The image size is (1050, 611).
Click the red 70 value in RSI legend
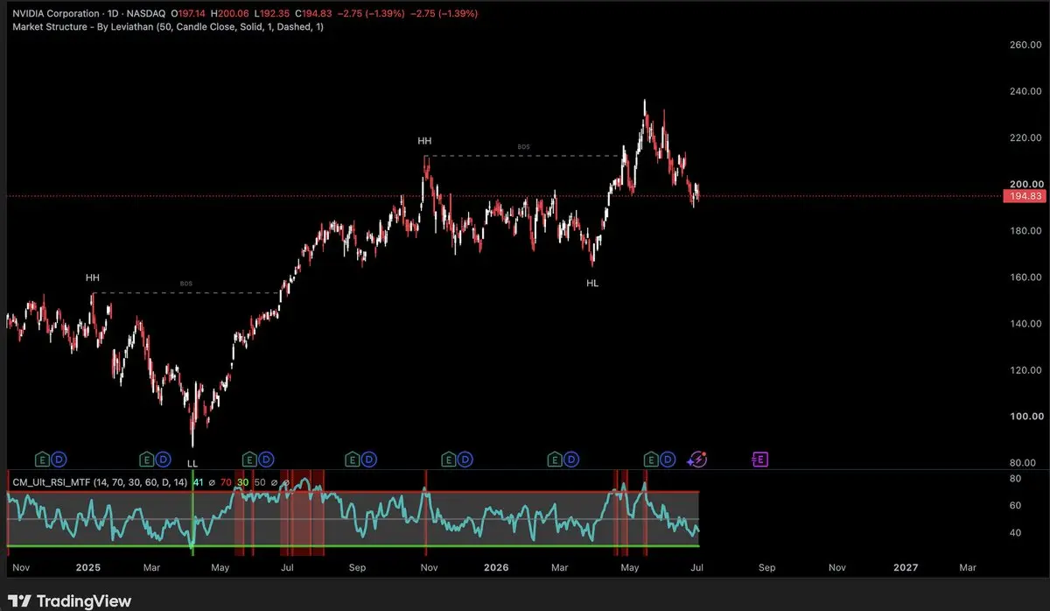pyautogui.click(x=225, y=481)
